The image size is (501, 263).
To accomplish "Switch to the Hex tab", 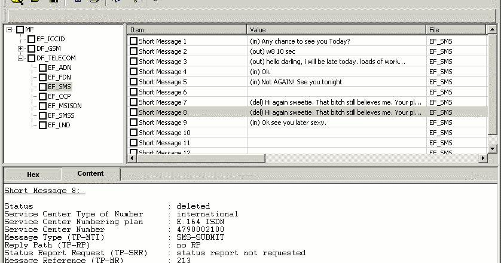I will 33,175.
